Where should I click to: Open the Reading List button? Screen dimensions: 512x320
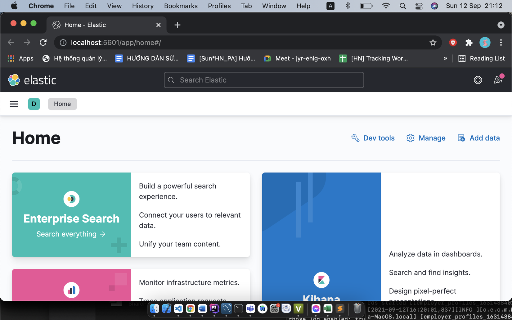tap(482, 58)
